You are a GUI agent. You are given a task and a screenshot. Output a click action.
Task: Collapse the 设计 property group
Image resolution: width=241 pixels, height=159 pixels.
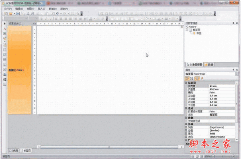(186, 108)
